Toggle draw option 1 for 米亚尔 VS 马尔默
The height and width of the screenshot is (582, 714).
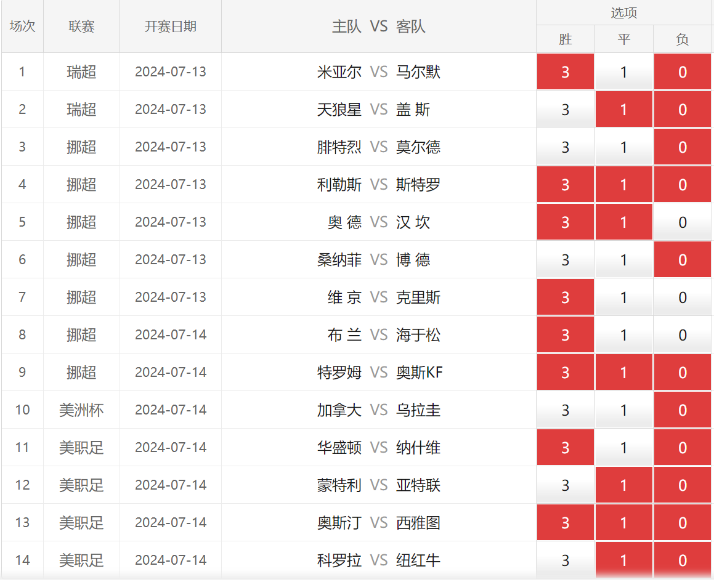tap(624, 71)
